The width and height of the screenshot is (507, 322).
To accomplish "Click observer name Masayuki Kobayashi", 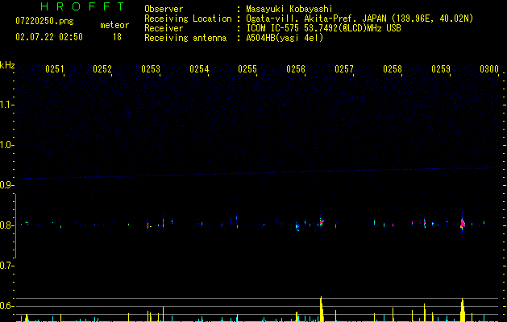I will (x=289, y=9).
